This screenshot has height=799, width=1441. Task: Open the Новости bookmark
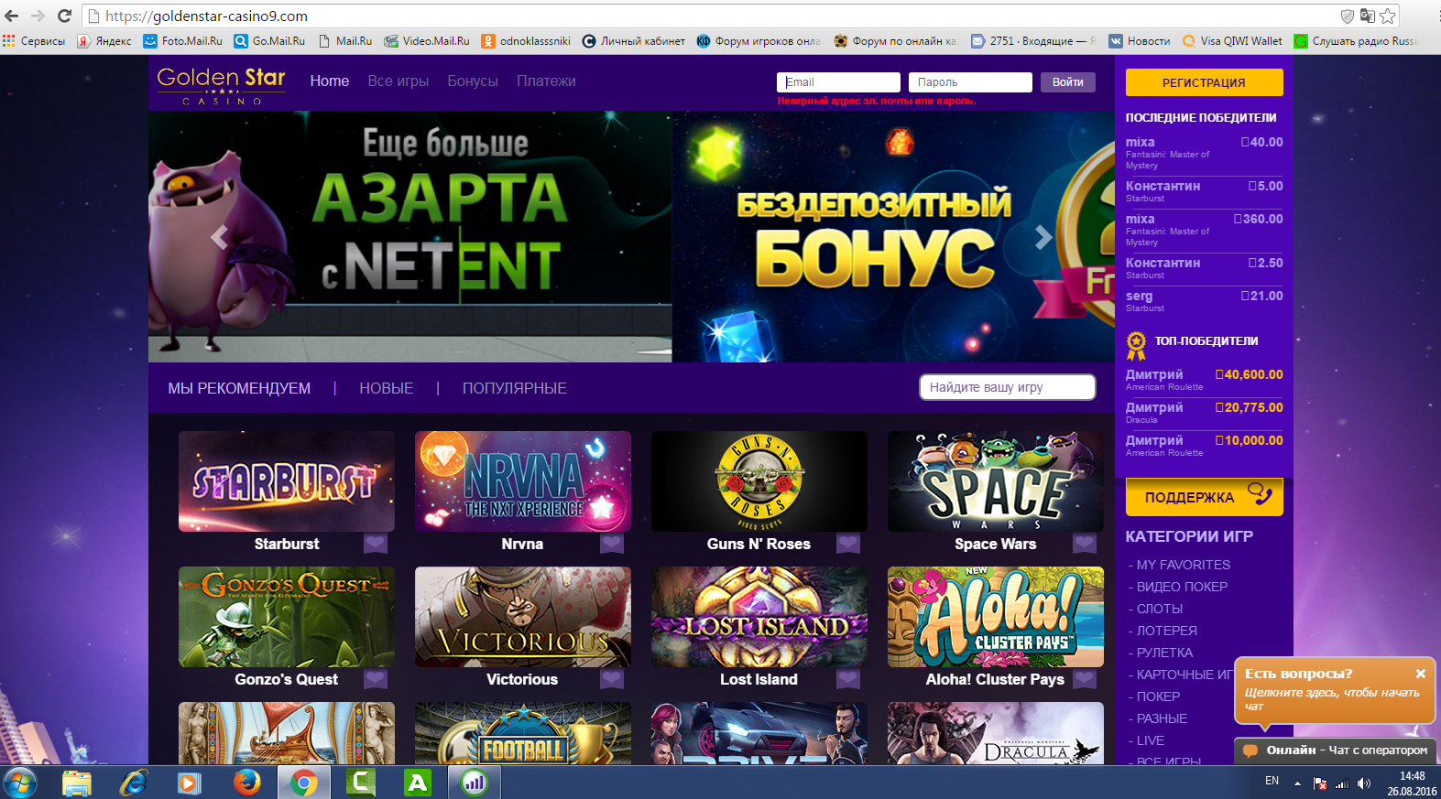1140,41
